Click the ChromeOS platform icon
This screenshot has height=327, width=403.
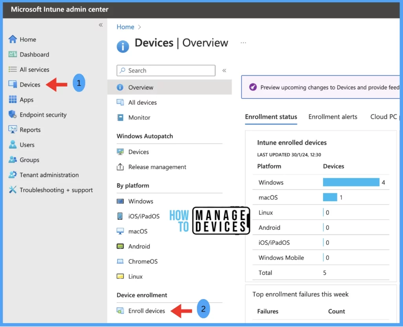point(120,261)
